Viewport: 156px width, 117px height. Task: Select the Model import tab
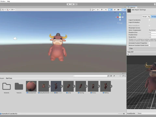click(x=145, y=17)
